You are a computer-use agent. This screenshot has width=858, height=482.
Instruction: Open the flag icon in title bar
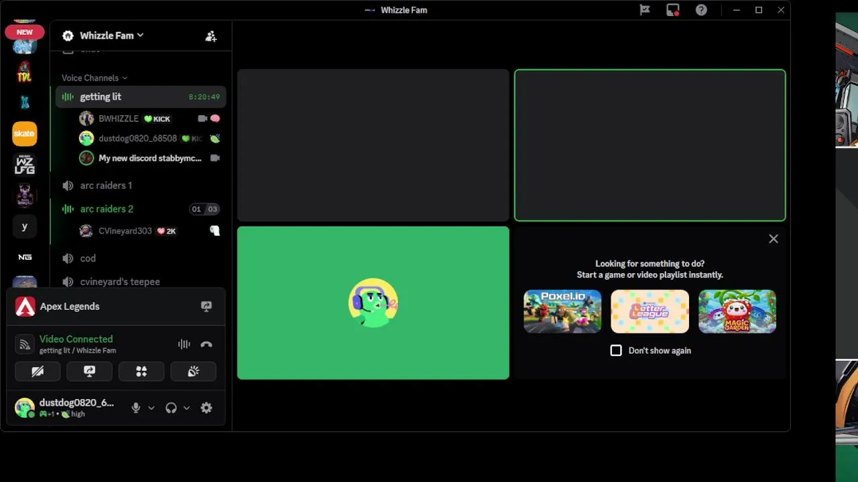pos(645,10)
